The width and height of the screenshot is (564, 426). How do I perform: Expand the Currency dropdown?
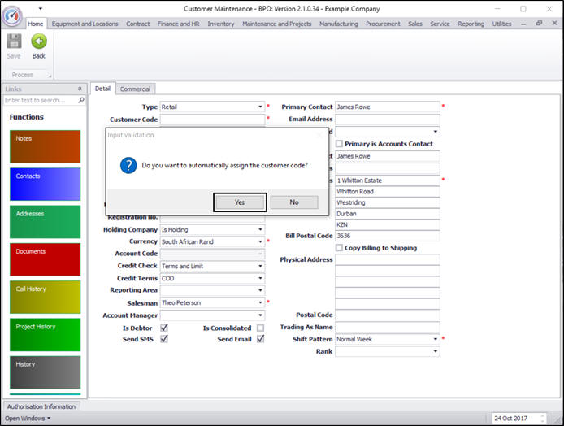click(260, 242)
